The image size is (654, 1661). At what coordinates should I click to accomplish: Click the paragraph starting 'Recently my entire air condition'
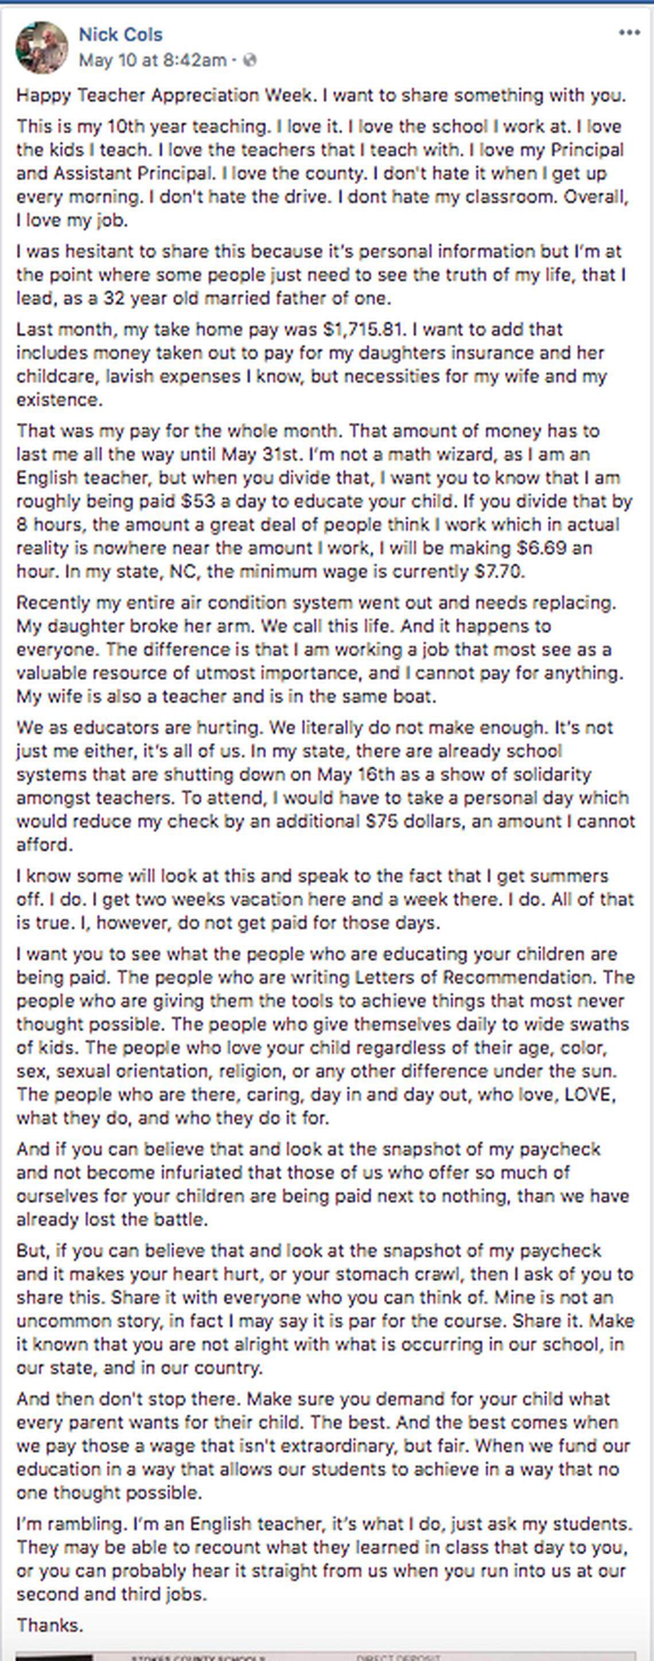(316, 649)
